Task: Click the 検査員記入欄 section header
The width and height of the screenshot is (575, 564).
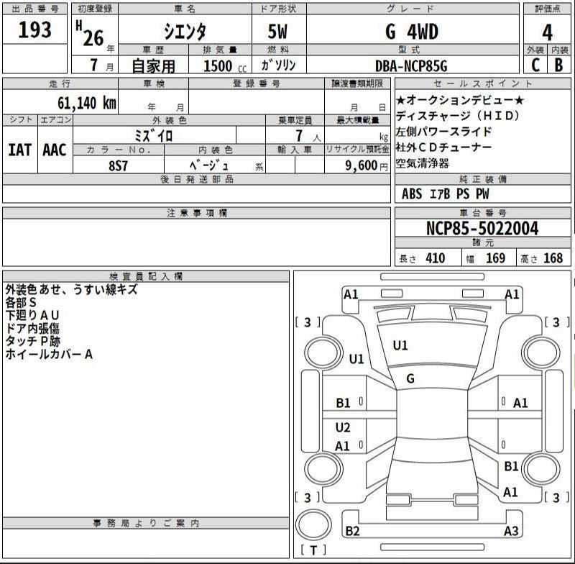Action: [x=146, y=276]
